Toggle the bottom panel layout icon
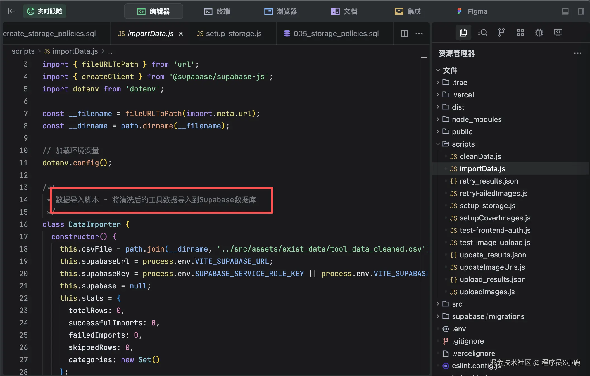Viewport: 590px width, 376px height. click(565, 11)
